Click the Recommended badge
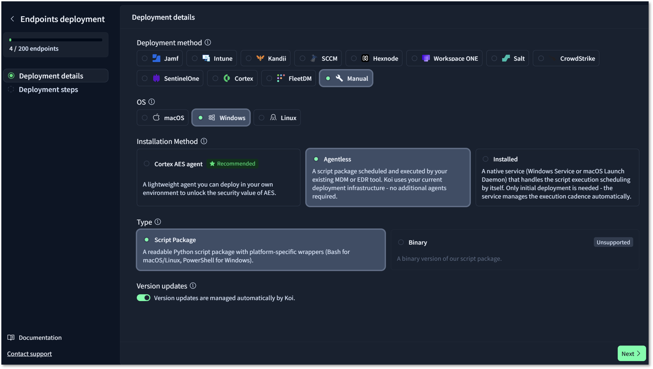The width and height of the screenshot is (653, 369). tap(232, 163)
